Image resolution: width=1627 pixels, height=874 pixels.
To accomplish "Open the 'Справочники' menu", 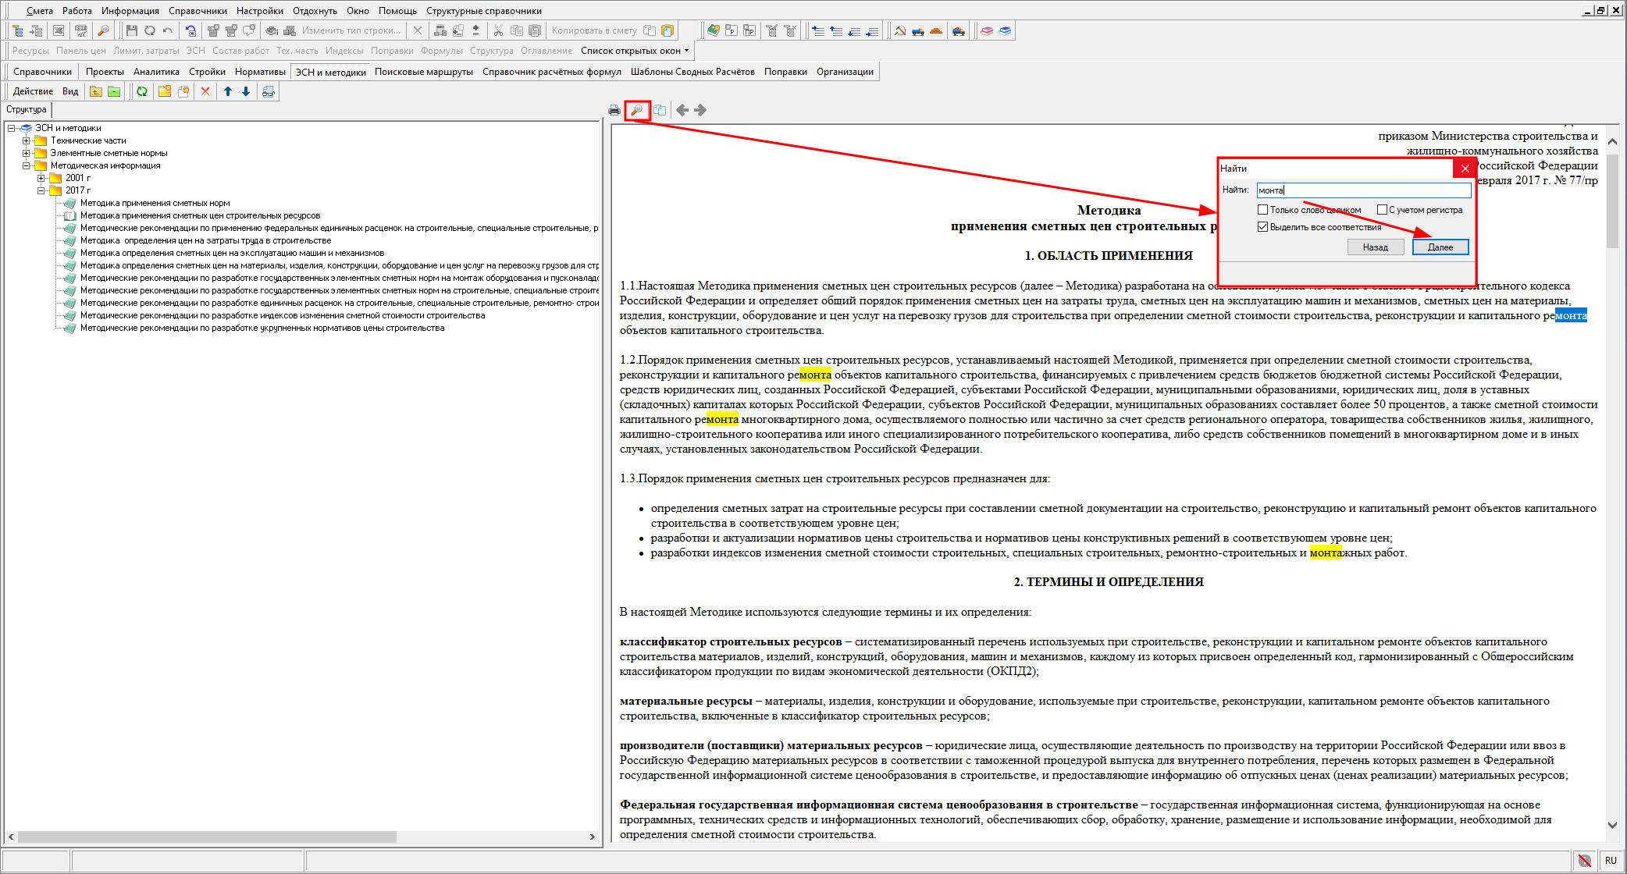I will 198,11.
